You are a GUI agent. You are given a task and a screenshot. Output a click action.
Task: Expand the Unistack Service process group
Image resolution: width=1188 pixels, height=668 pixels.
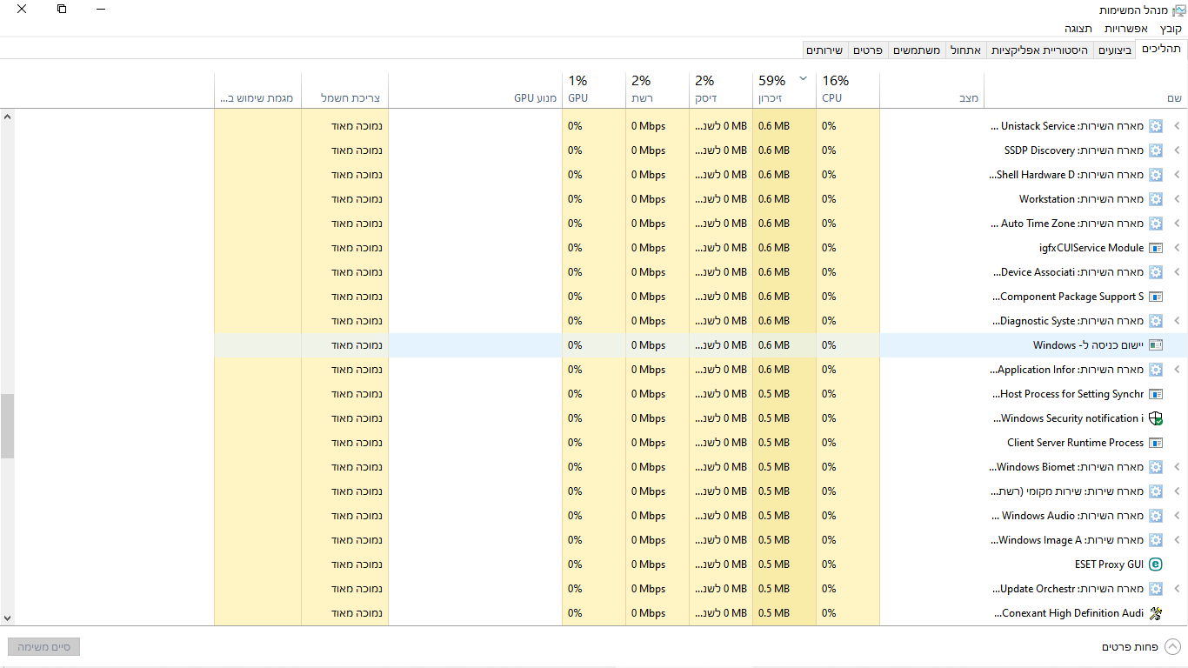pos(1177,126)
